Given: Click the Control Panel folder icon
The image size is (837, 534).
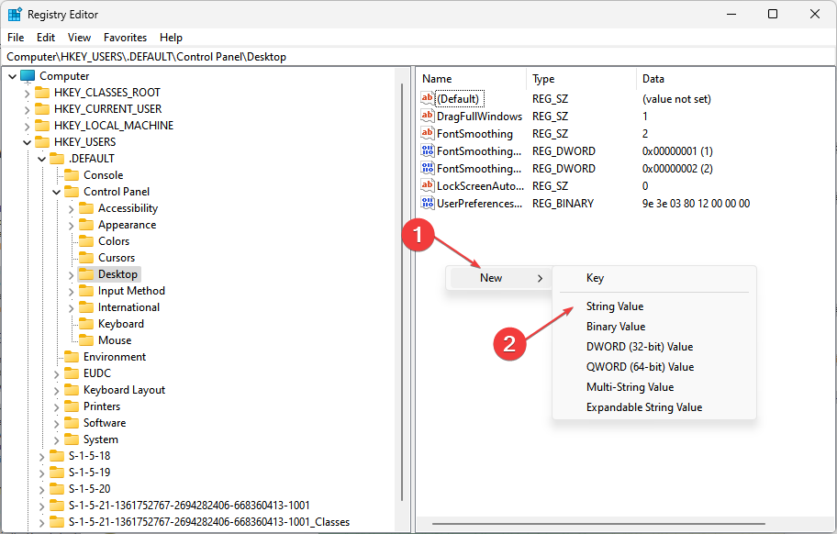Looking at the screenshot, I should 72,192.
